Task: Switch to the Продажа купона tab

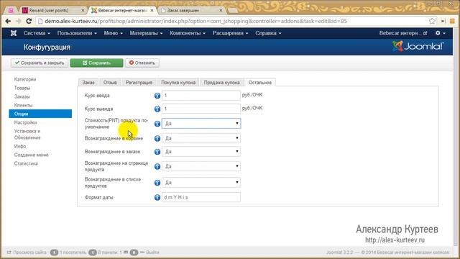Action: click(222, 83)
